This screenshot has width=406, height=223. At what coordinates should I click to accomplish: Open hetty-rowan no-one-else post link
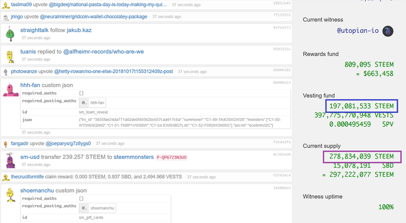[114, 72]
